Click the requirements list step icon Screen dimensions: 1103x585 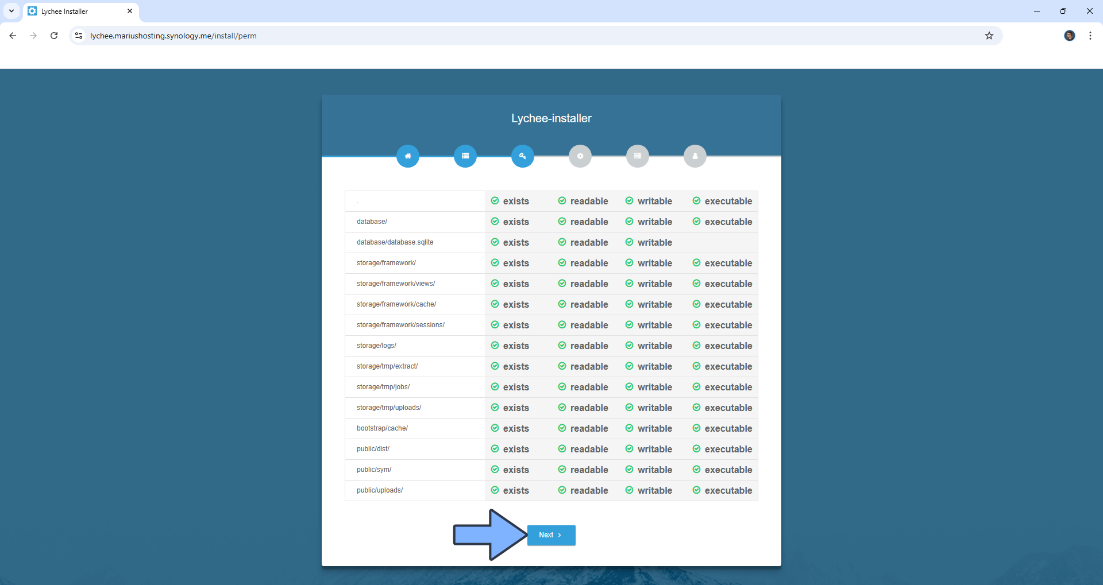click(x=465, y=156)
